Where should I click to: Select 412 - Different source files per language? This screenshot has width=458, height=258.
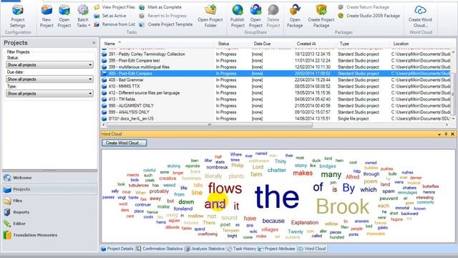click(276, 92)
